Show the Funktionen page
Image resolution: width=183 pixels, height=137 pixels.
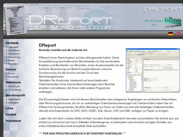(14, 54)
